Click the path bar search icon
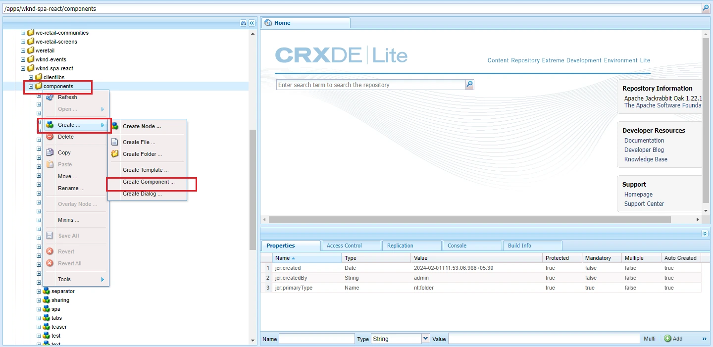Viewport: 713px width, 347px height. click(x=705, y=8)
